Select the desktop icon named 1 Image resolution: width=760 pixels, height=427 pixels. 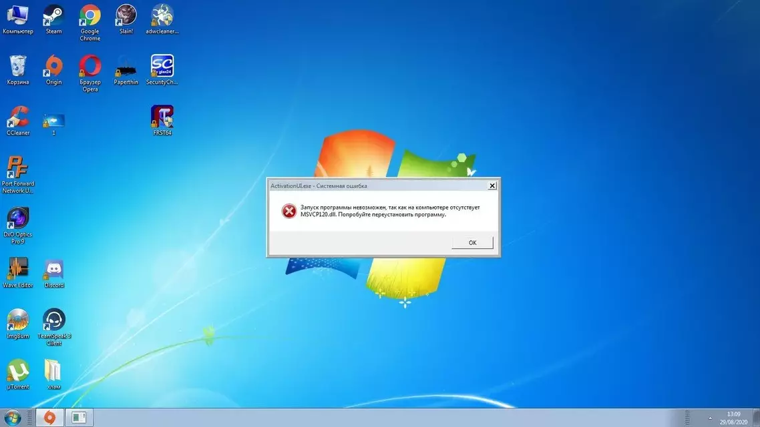[x=54, y=124]
